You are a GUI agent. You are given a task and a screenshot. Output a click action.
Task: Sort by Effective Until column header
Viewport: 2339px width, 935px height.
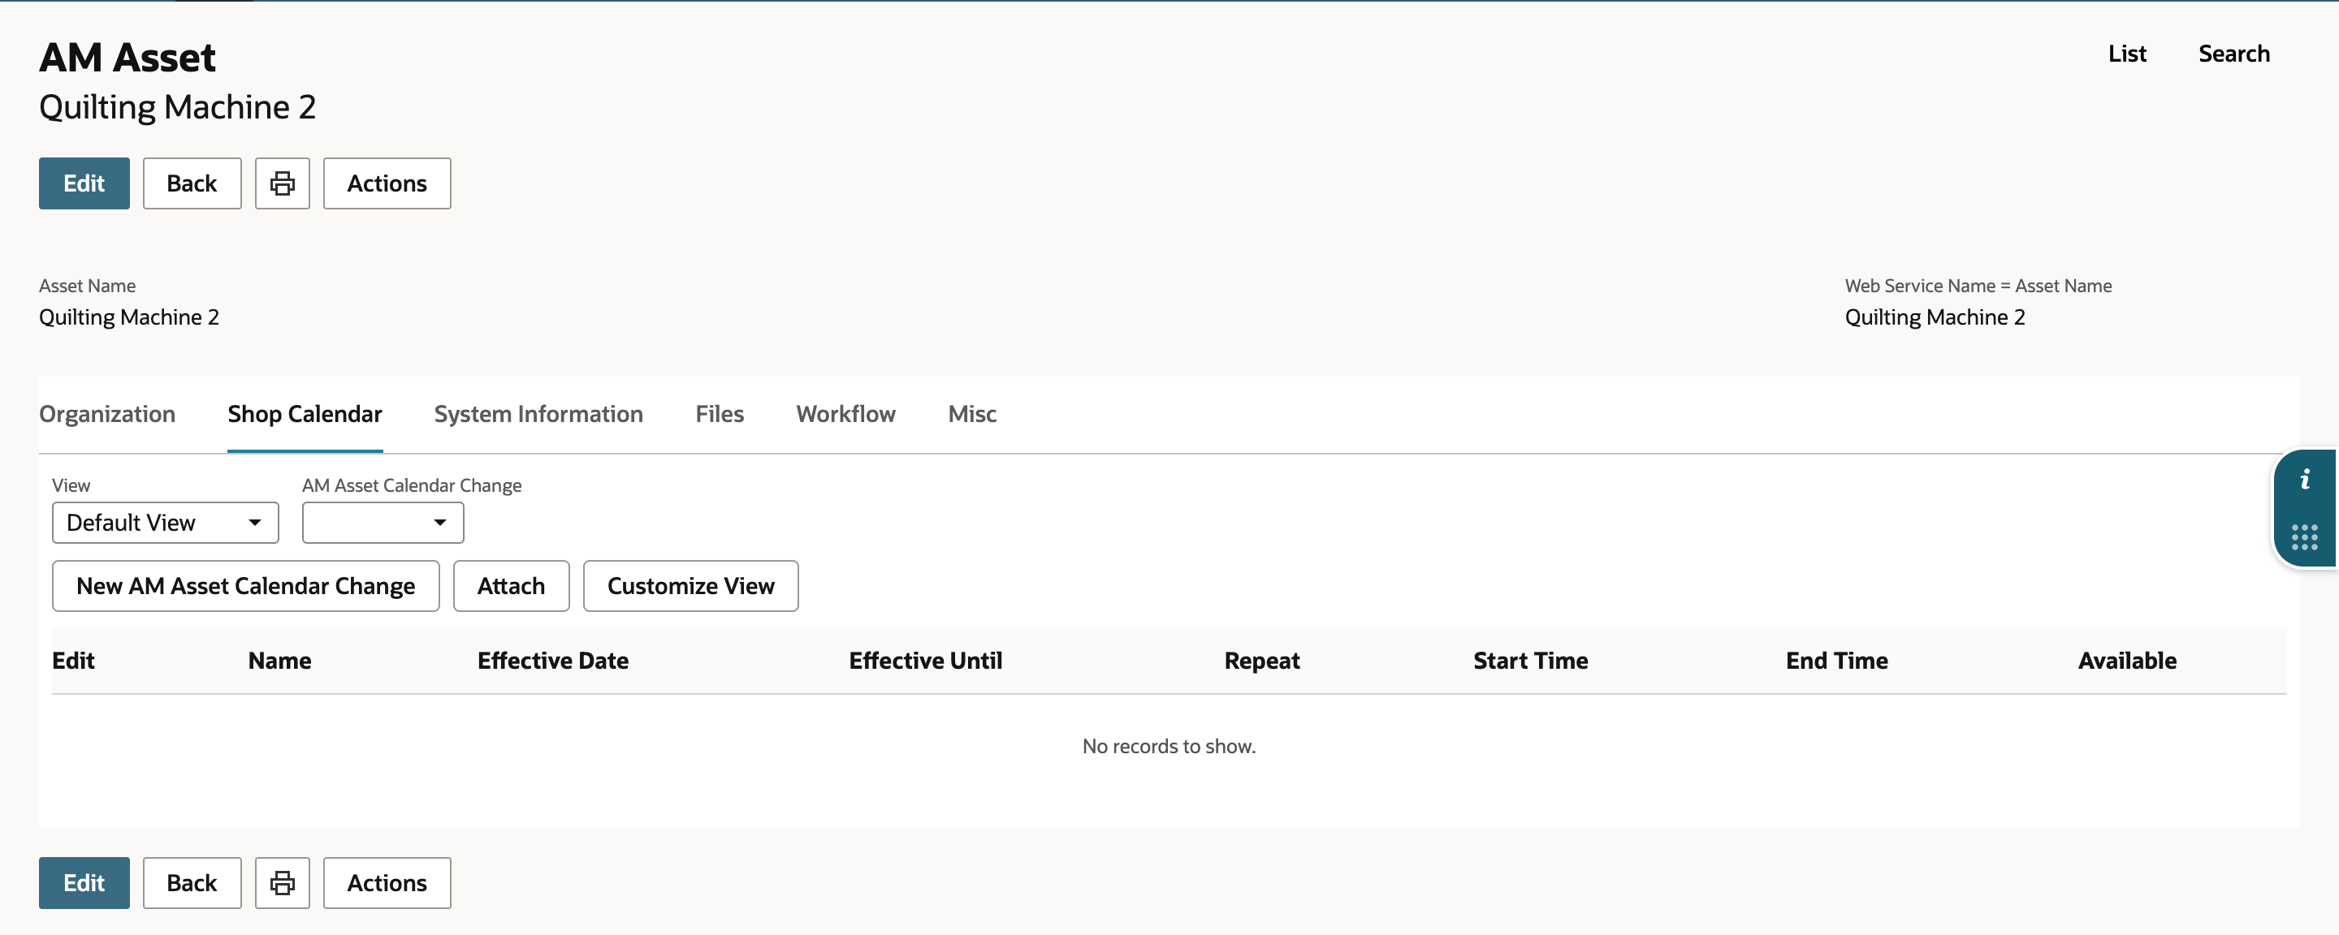pos(925,661)
